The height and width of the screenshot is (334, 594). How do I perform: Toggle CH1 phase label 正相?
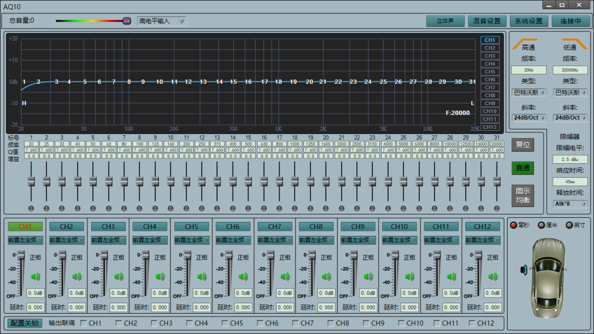coord(35,257)
